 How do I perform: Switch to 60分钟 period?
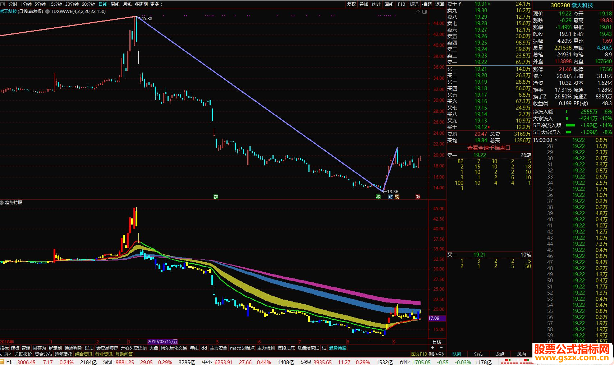click(x=88, y=4)
